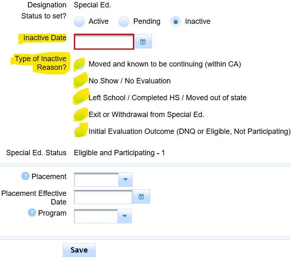Set status to Active
Viewport: 291px width, 262px height.
pos(79,22)
